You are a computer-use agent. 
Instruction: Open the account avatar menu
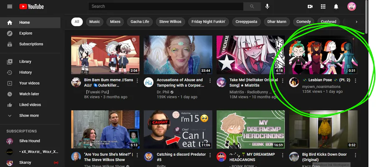tap(351, 6)
